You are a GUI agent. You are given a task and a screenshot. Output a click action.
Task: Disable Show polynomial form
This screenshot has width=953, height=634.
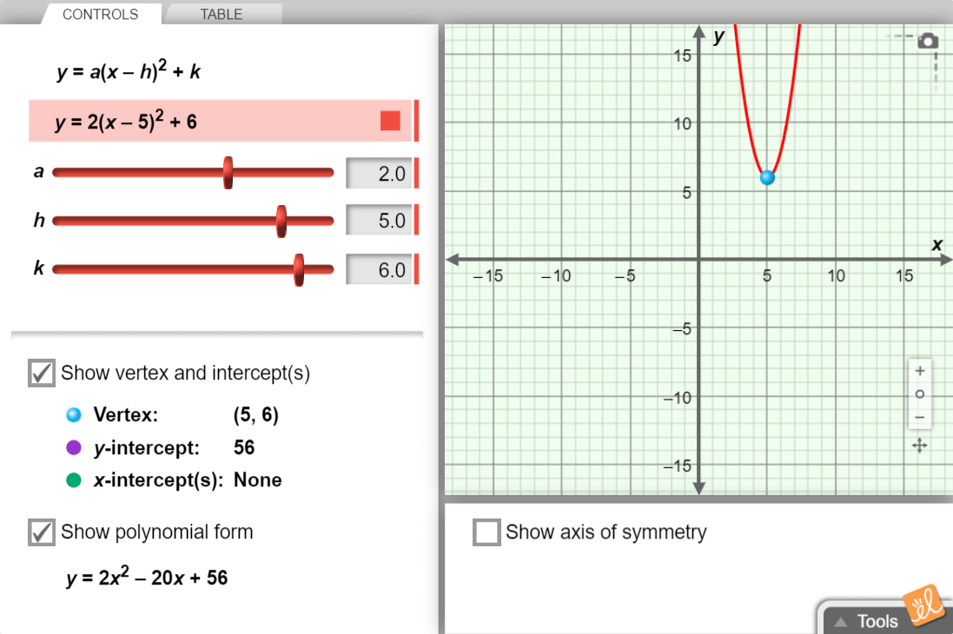(x=41, y=532)
